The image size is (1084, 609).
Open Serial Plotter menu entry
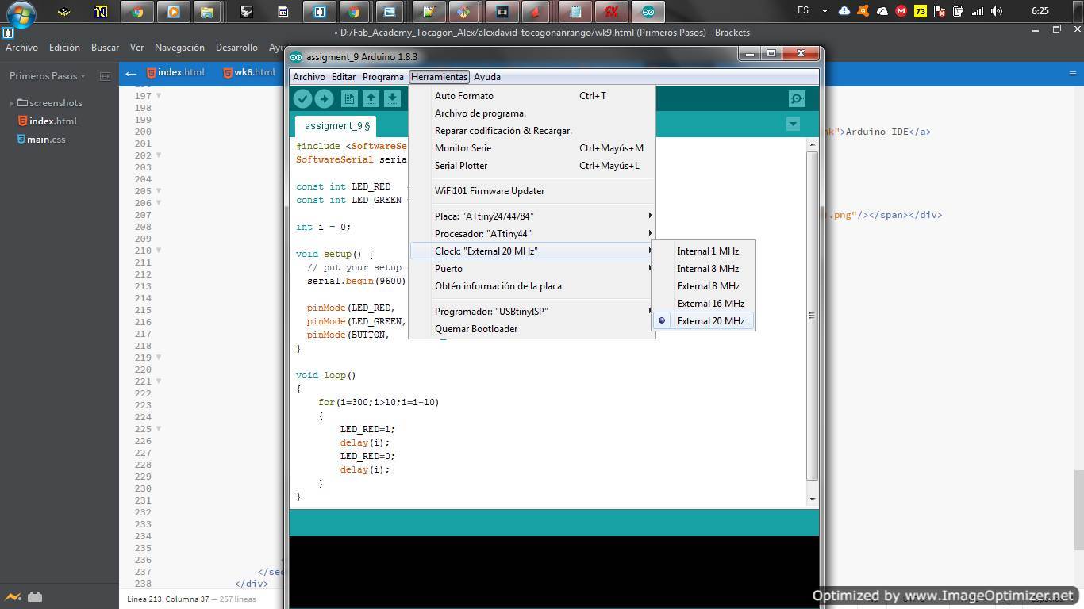532,166
